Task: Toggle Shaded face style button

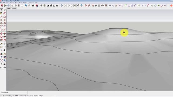Action: 75,5
